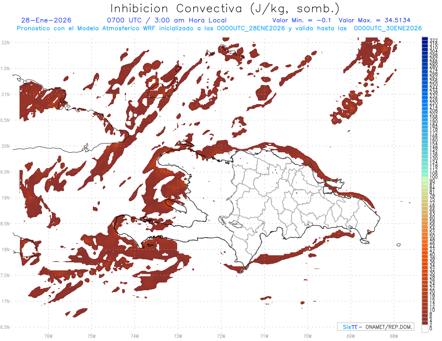Click the 'Valor Max. = 34.5134' readout
The width and height of the screenshot is (442, 341).
375,20
